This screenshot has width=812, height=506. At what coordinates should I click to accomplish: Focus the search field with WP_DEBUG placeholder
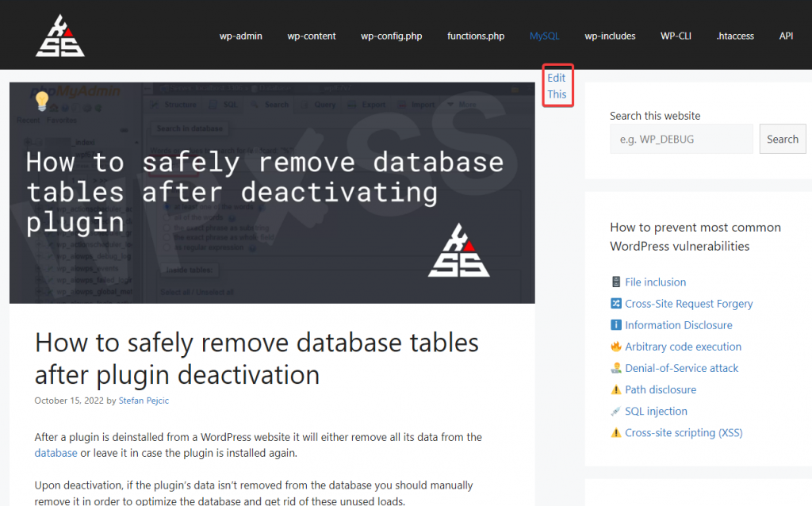[x=681, y=139]
